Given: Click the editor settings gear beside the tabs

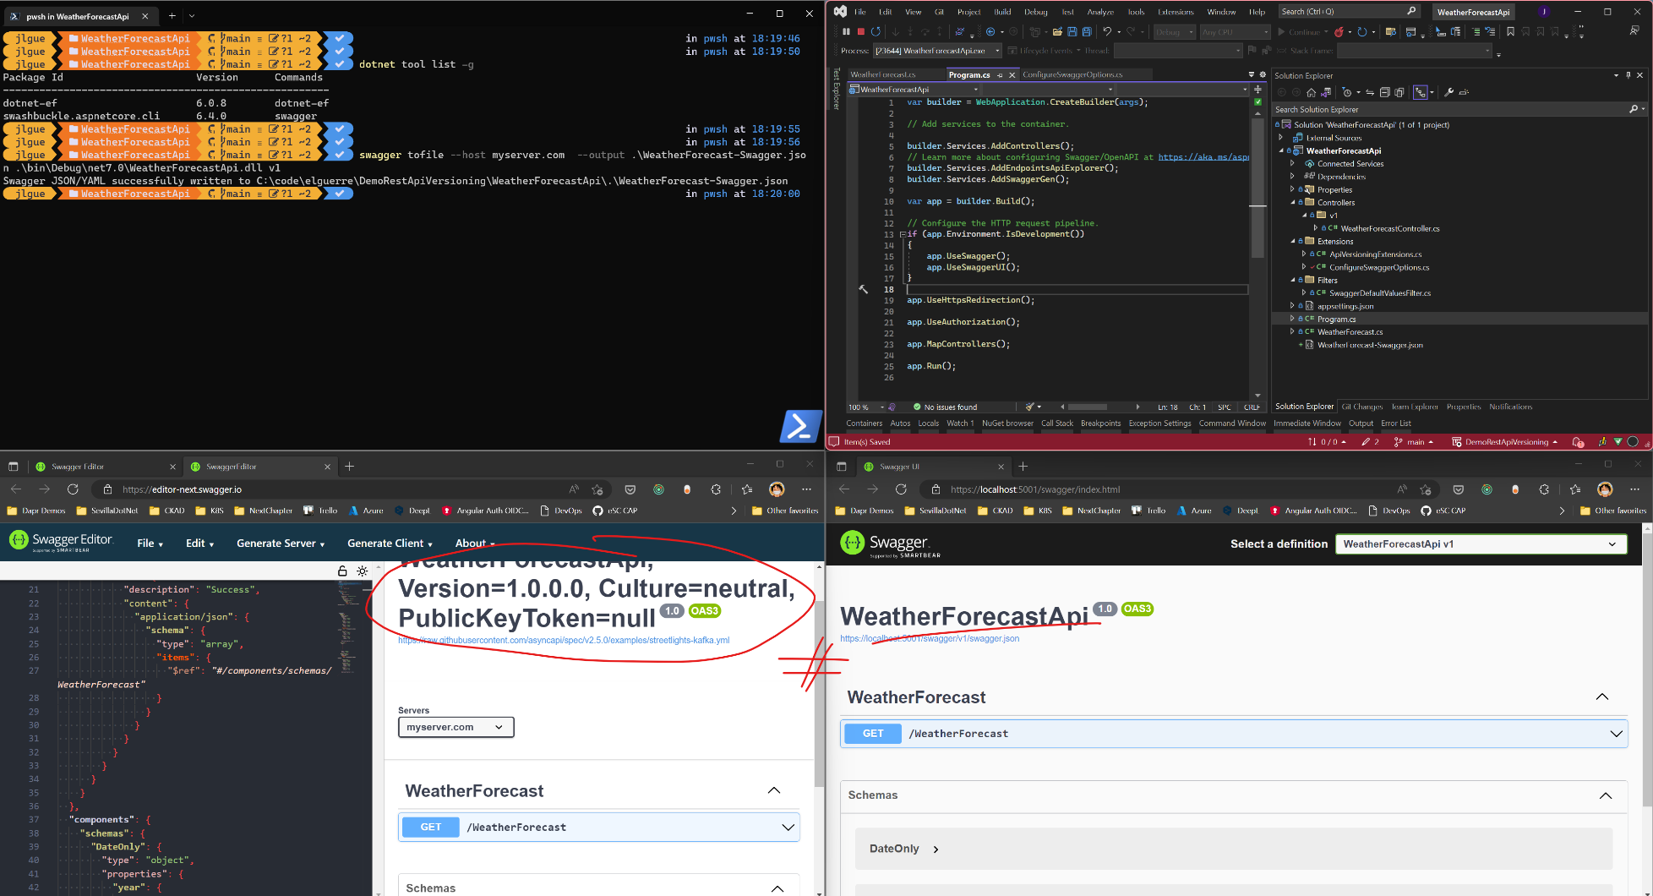Looking at the screenshot, I should [x=1263, y=74].
